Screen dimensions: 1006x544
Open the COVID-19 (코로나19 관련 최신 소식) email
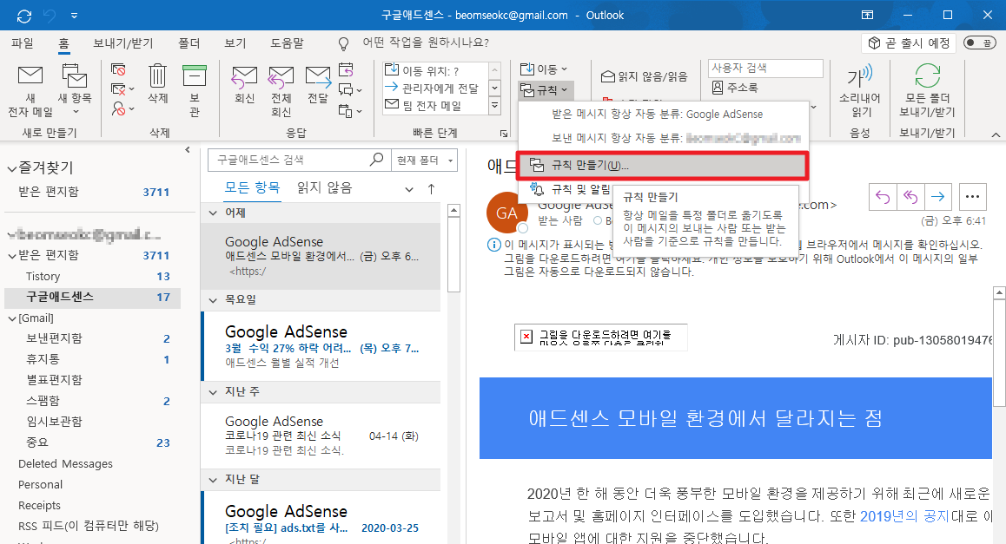[322, 436]
